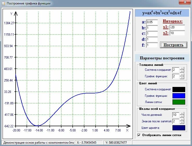Click the function graph thickness value field
This screenshot has width=192, height=146.
coord(176,76)
